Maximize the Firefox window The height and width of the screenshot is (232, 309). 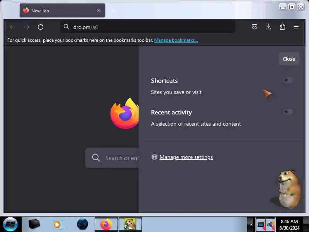click(x=292, y=7)
